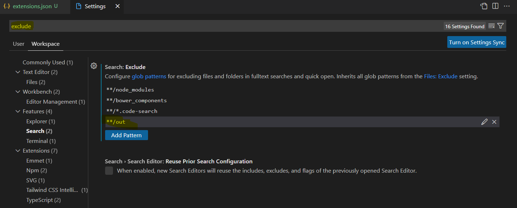Close the Settings editor tab

pos(117,6)
